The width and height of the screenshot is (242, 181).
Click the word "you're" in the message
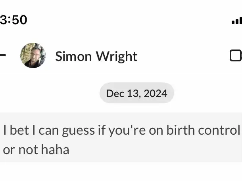(127, 131)
